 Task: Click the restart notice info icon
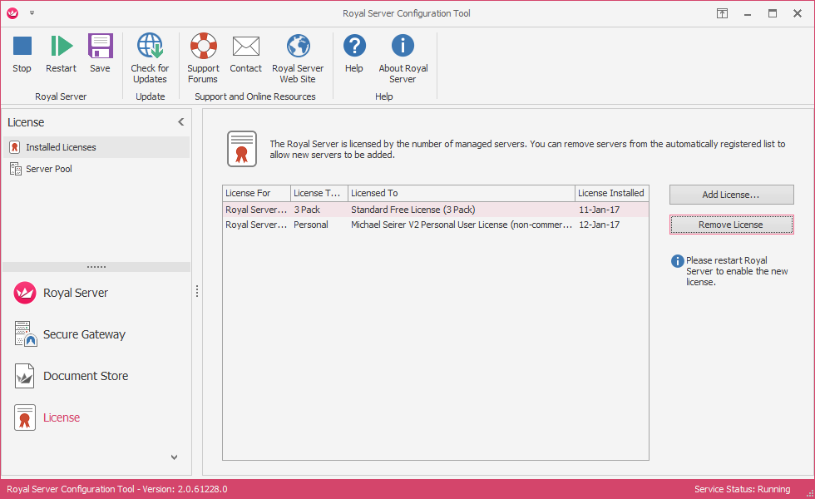click(677, 261)
